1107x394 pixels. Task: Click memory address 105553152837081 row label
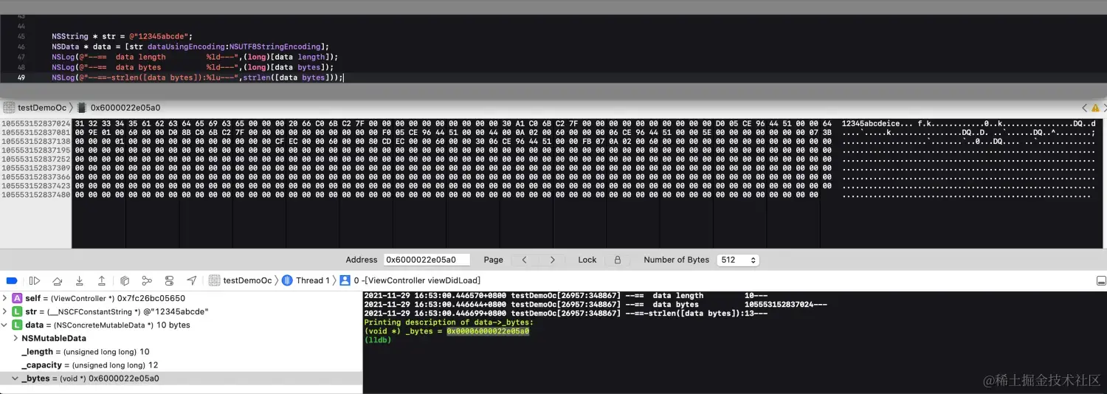[x=35, y=132]
